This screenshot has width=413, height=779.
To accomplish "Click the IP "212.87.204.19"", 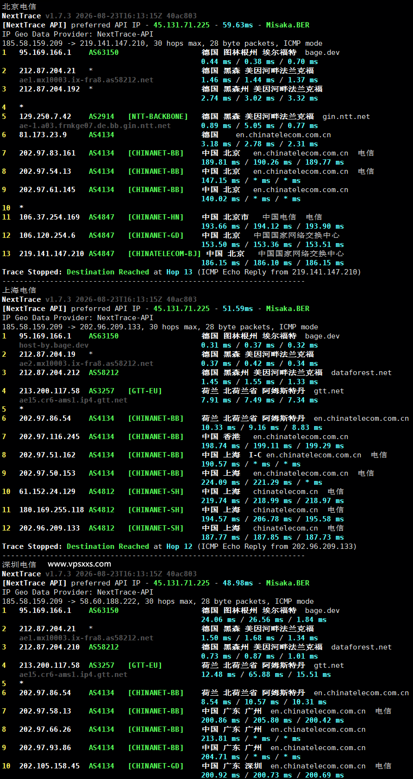I will (47, 354).
